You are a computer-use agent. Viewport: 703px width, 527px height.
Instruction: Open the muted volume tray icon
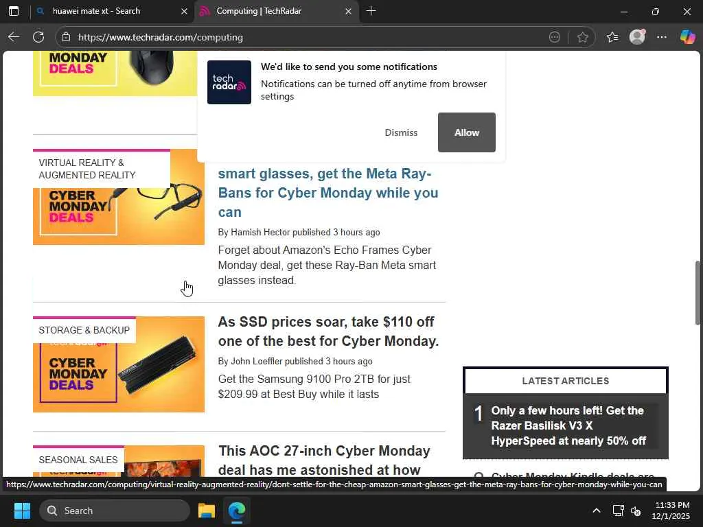click(635, 511)
